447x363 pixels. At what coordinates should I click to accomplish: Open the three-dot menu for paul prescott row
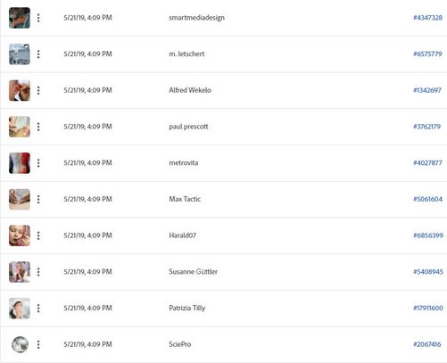(38, 127)
